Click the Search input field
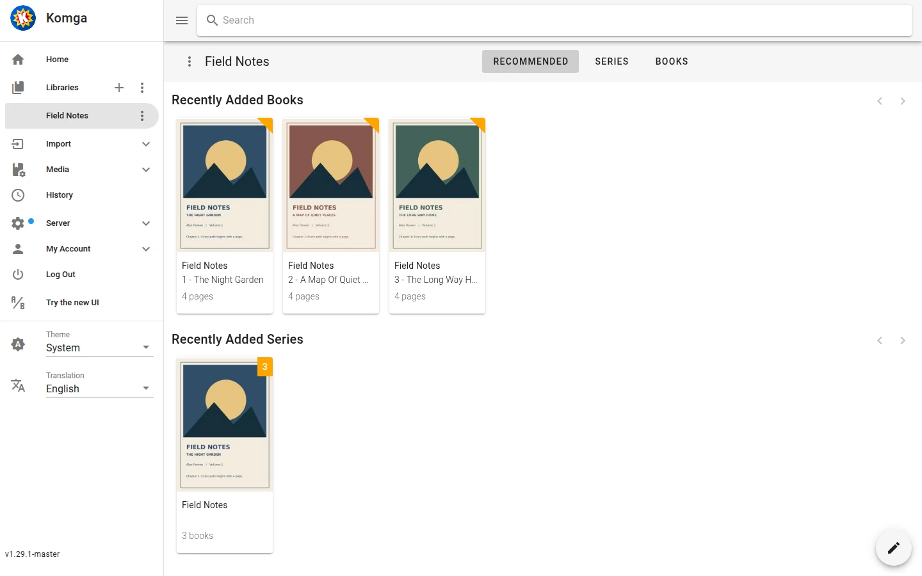Image resolution: width=922 pixels, height=576 pixels. click(x=554, y=20)
